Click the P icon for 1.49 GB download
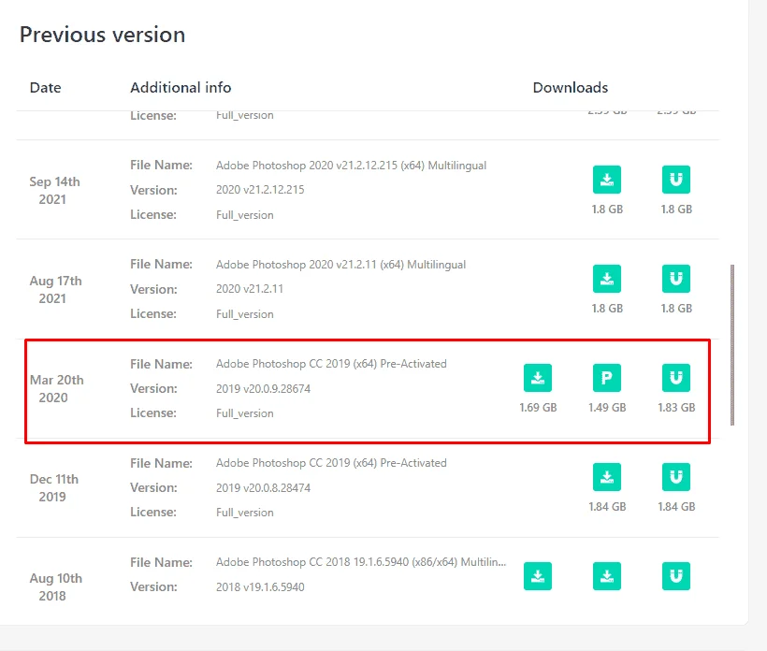The width and height of the screenshot is (767, 651). click(x=606, y=378)
